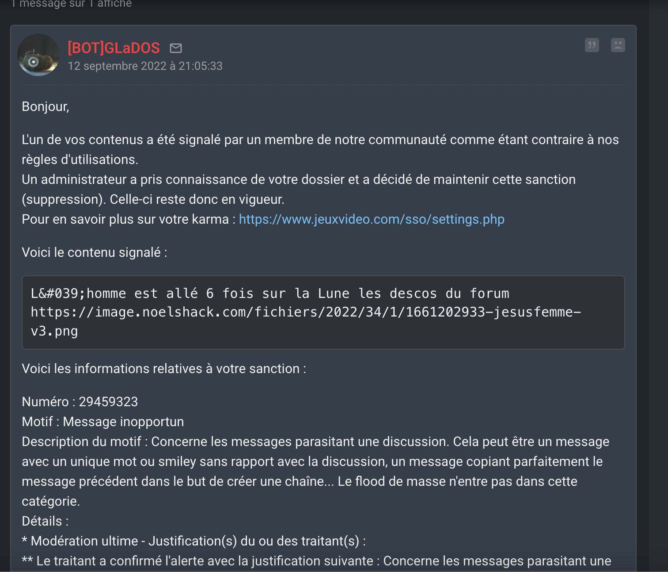Click inside the reported content code block

(x=323, y=313)
